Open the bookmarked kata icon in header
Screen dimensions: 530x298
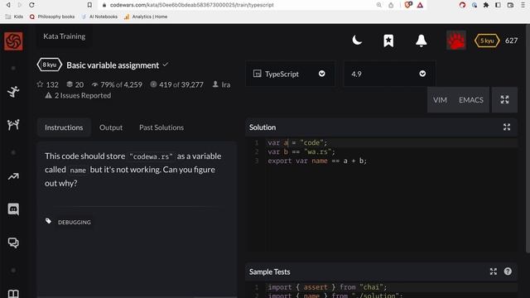[x=388, y=41]
